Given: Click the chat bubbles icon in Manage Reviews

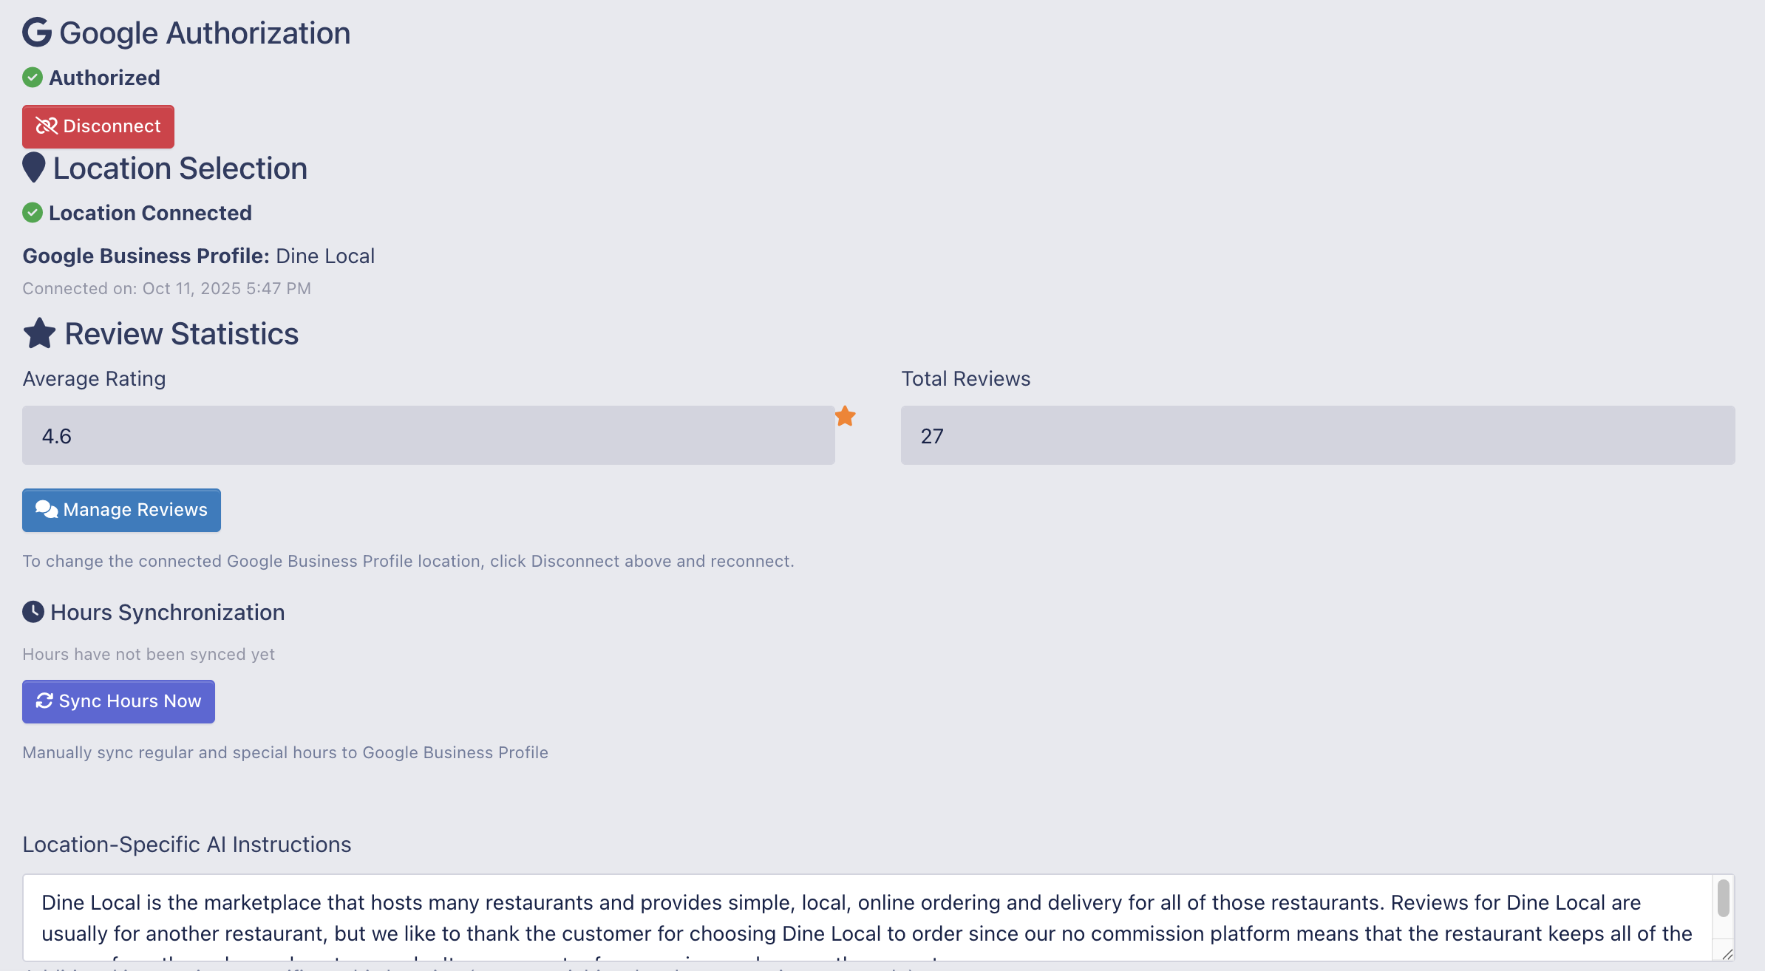Looking at the screenshot, I should [x=47, y=510].
